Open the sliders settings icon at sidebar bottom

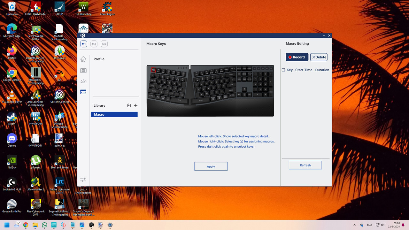tap(83, 180)
